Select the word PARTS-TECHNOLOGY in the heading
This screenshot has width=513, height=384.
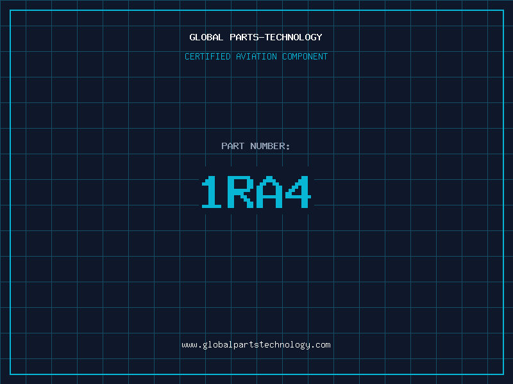tap(276, 37)
